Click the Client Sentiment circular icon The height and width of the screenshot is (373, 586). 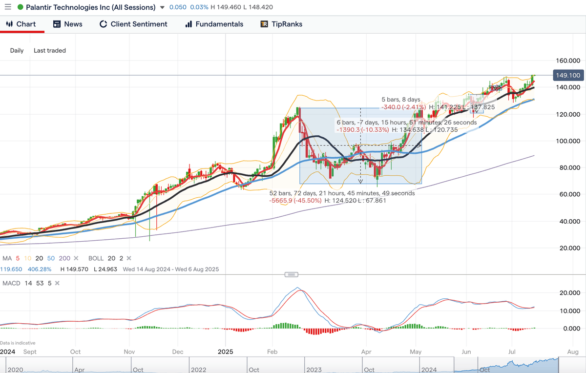(103, 24)
